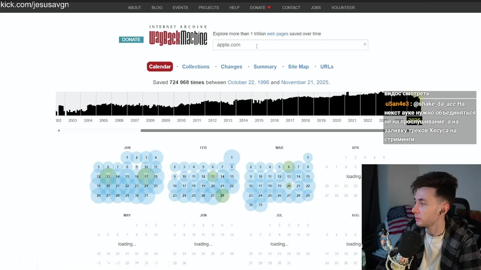
Task: Open the October 22, 1996 capture link
Action: 248,82
